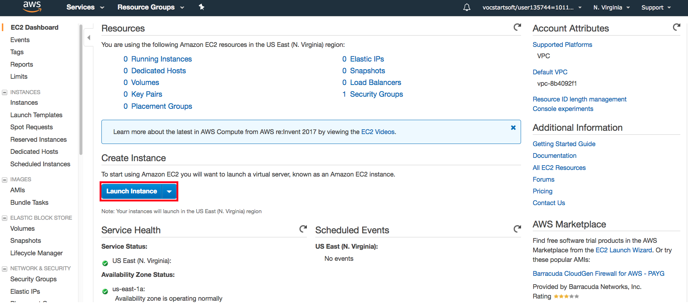Collapse the left navigation sidebar arrow
This screenshot has width=688, height=304.
(x=89, y=38)
